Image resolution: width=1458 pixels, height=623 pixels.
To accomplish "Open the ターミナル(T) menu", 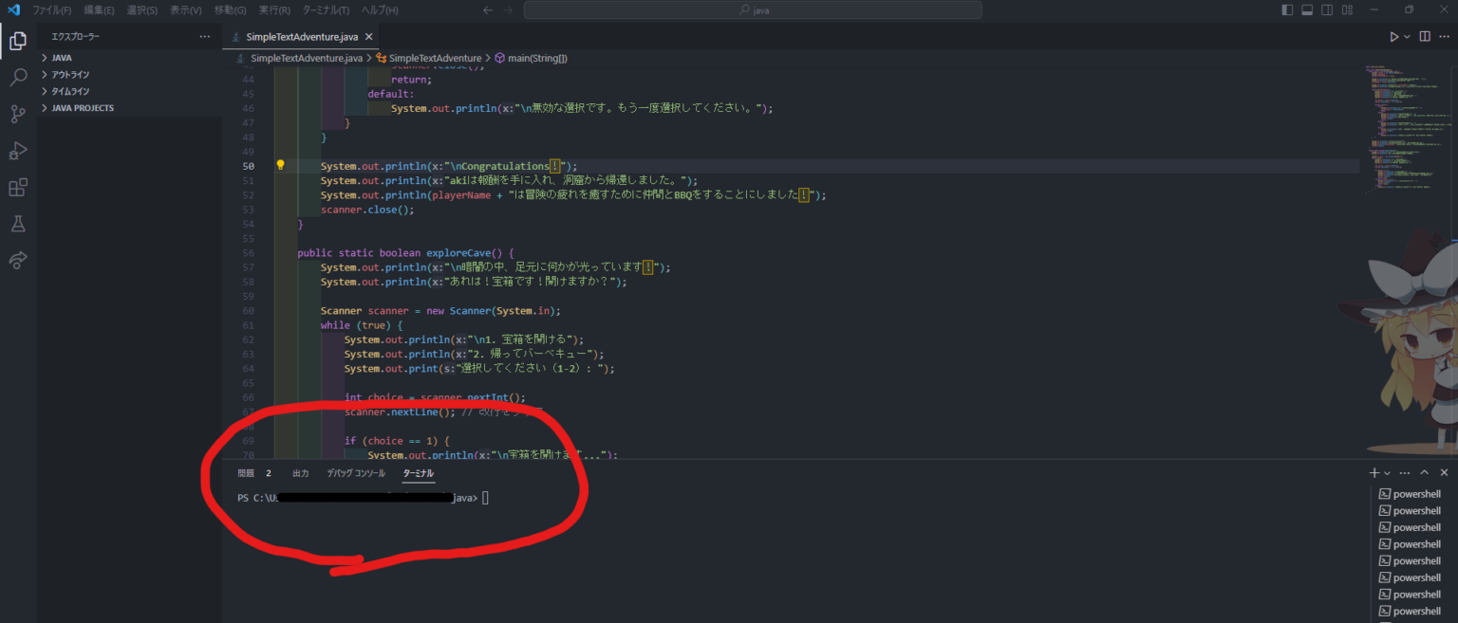I will [x=326, y=10].
